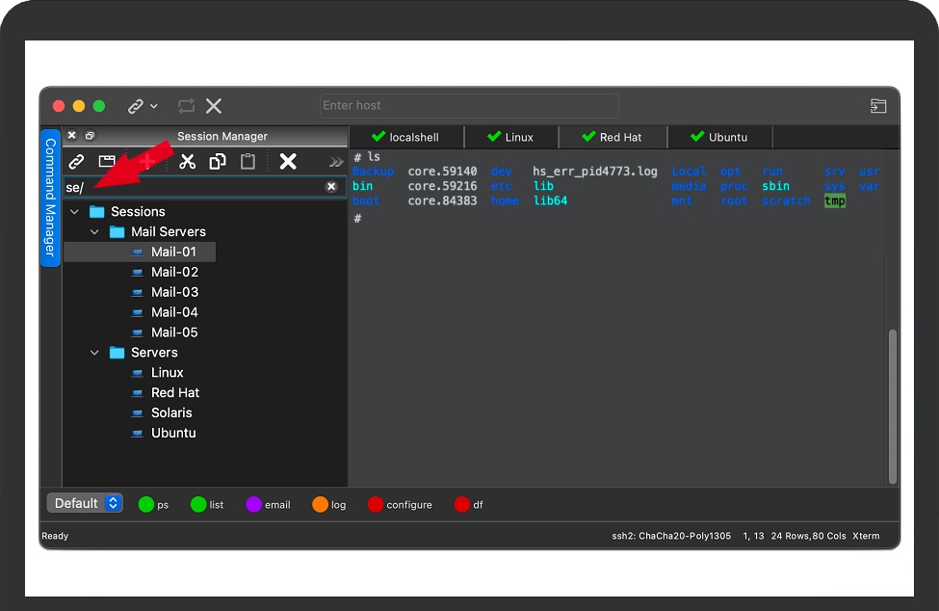This screenshot has width=939, height=611.
Task: Collapse the Mail Servers folder
Action: 94,232
